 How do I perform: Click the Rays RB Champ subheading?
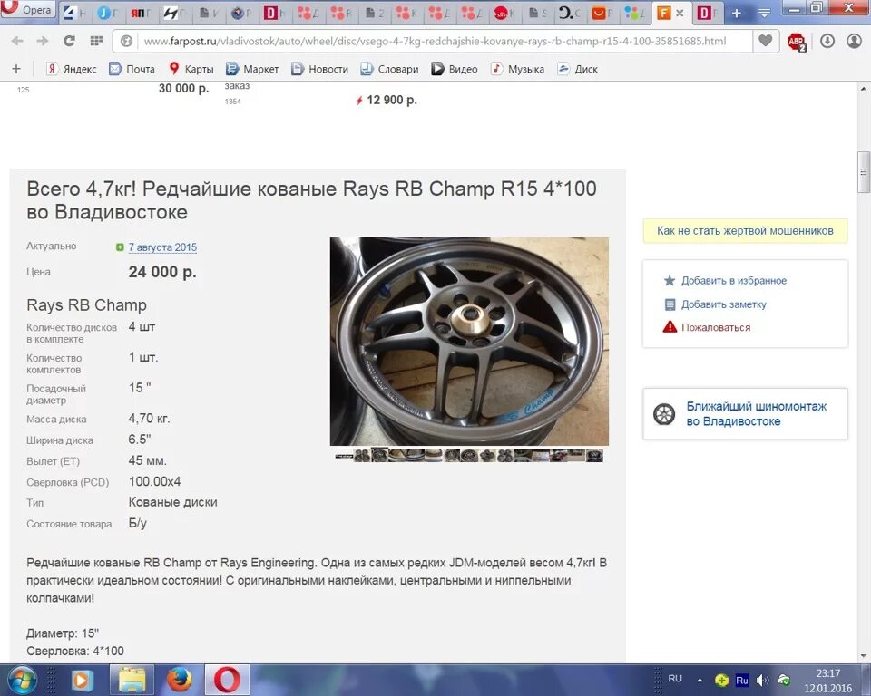(x=87, y=305)
